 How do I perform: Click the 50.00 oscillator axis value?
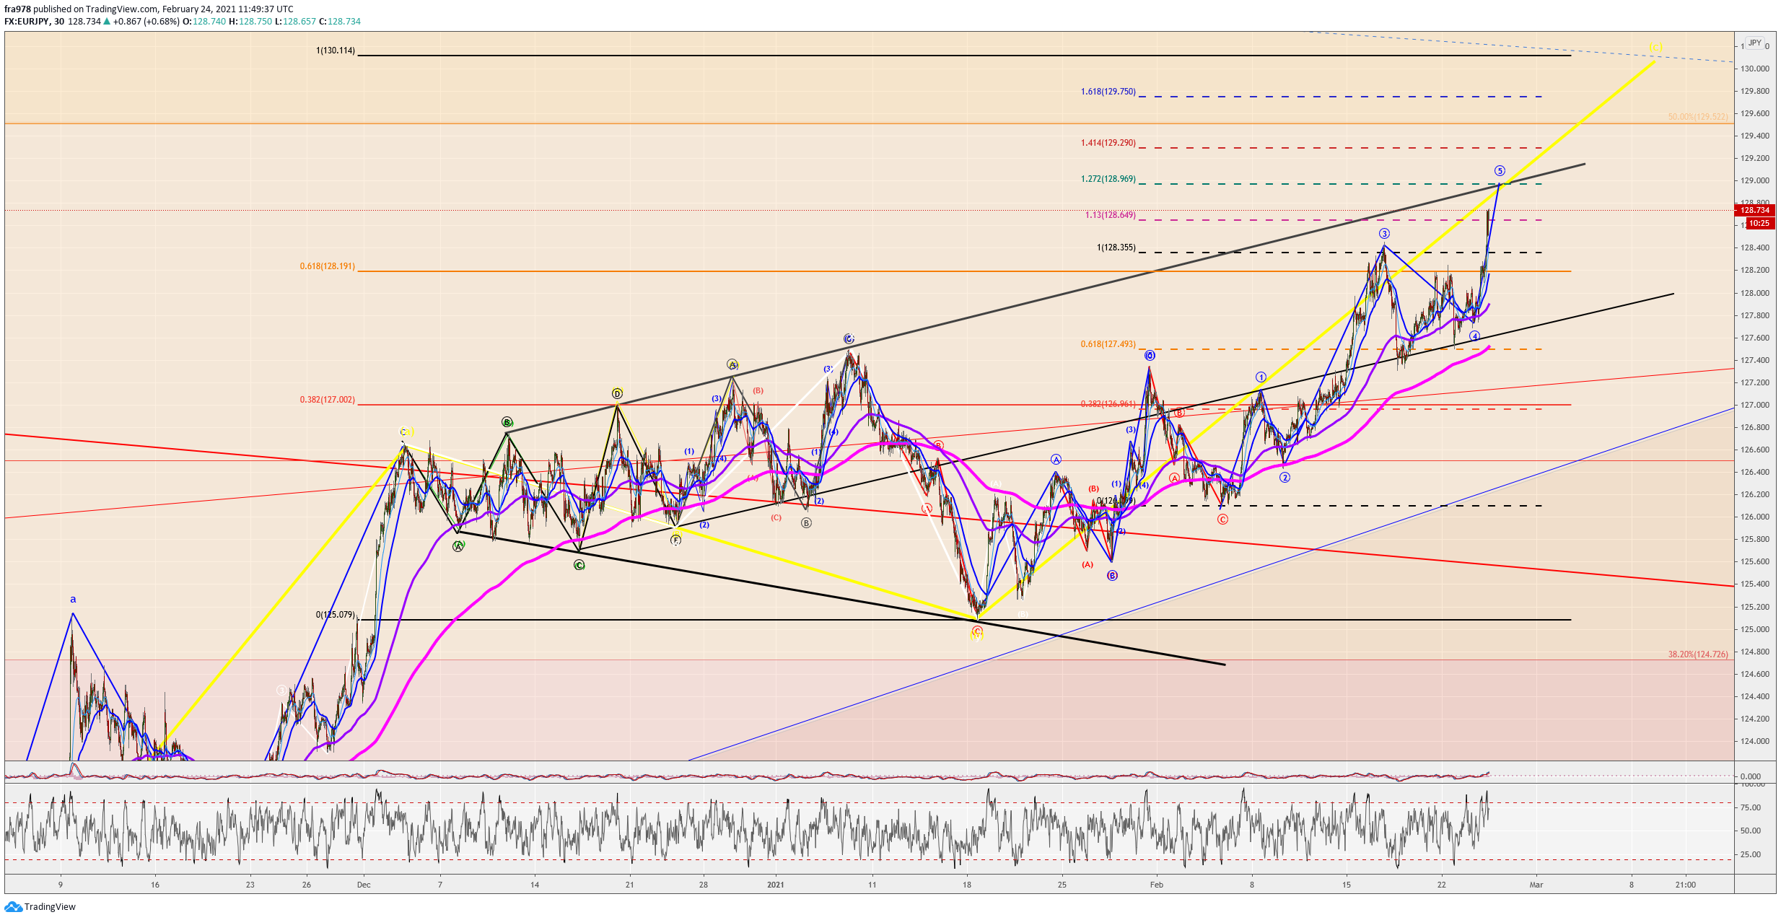point(1751,831)
